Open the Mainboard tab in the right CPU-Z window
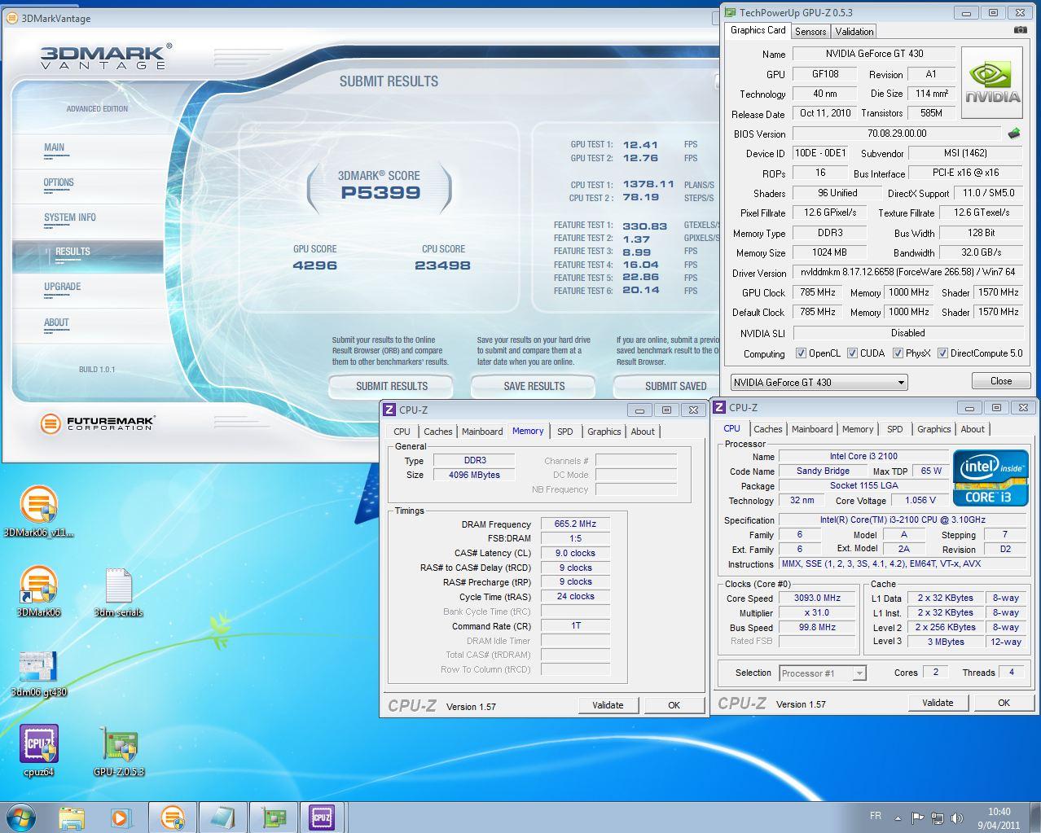Viewport: 1041px width, 833px height. tap(812, 429)
